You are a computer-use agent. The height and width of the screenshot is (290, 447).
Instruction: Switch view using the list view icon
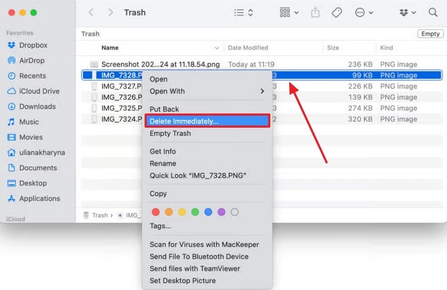[x=239, y=13]
